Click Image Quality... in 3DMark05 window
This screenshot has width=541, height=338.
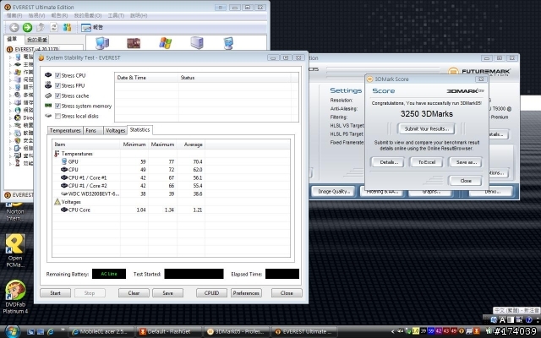point(333,192)
